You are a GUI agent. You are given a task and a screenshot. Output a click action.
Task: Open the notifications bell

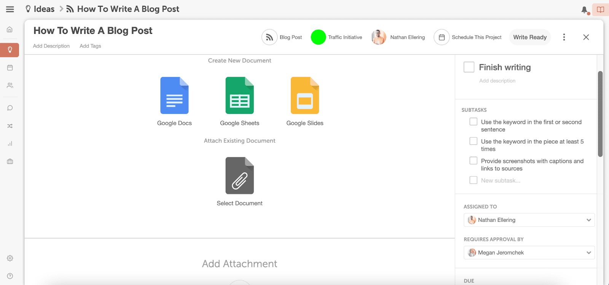[x=584, y=10]
